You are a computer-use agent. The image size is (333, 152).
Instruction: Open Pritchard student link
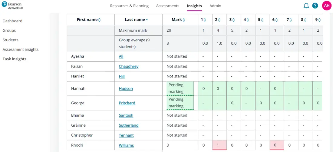[x=127, y=103]
